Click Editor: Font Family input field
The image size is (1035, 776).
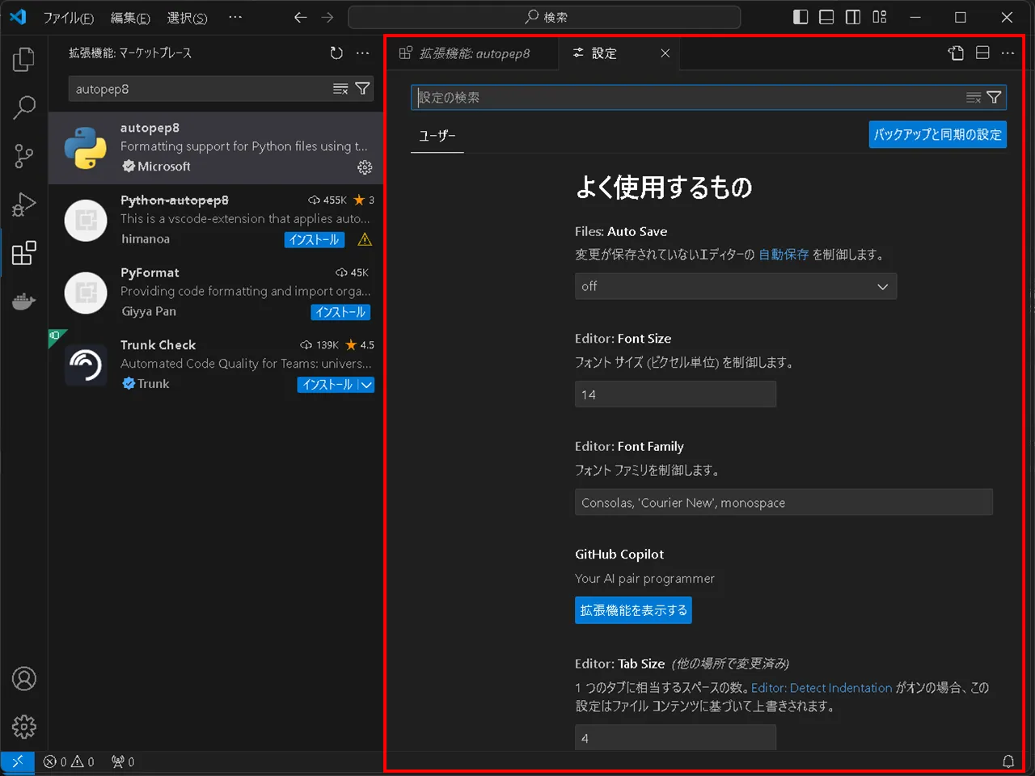point(784,502)
